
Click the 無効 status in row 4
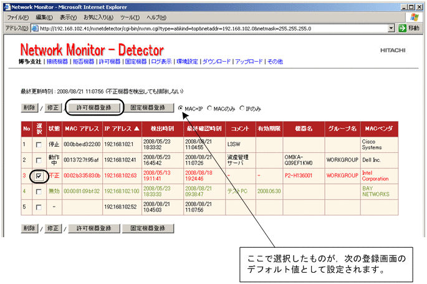point(54,192)
